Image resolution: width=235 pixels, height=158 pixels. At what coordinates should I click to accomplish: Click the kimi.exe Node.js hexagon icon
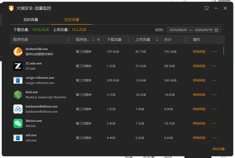point(18,95)
